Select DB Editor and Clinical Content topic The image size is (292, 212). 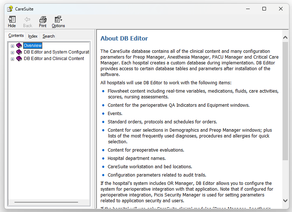point(54,59)
